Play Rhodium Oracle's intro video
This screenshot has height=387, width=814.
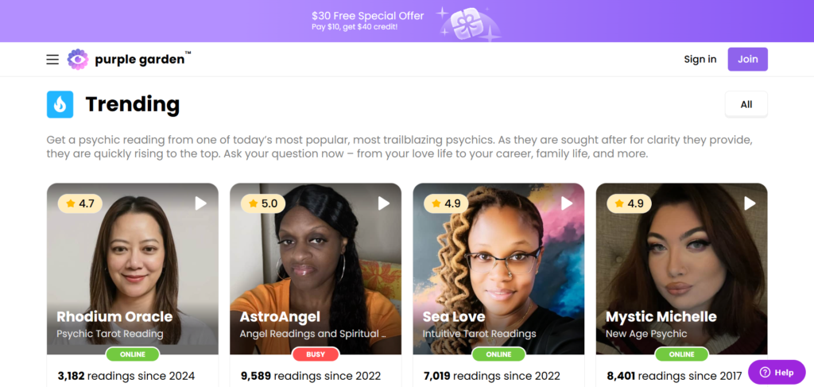(200, 203)
